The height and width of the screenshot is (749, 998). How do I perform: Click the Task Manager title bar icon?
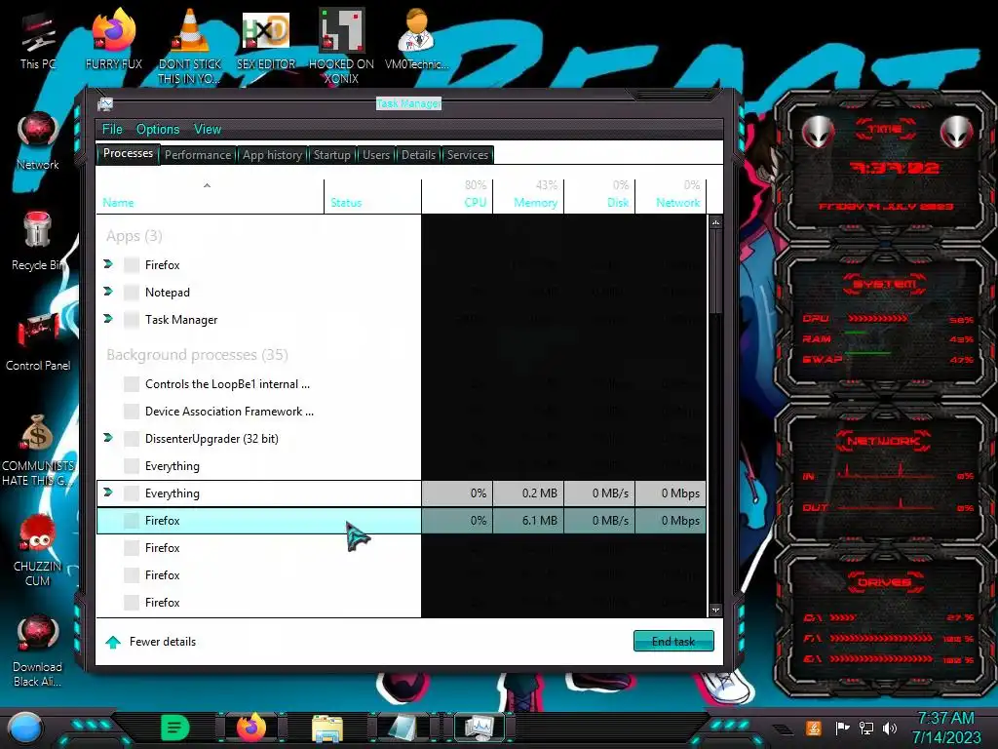(x=105, y=103)
